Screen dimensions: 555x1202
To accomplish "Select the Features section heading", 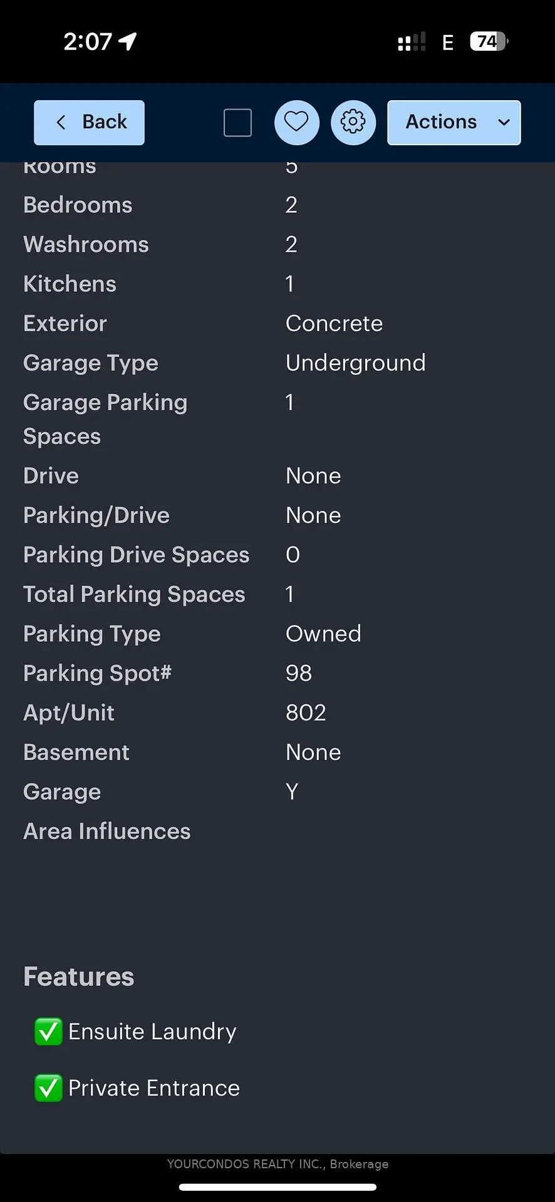I will click(79, 977).
